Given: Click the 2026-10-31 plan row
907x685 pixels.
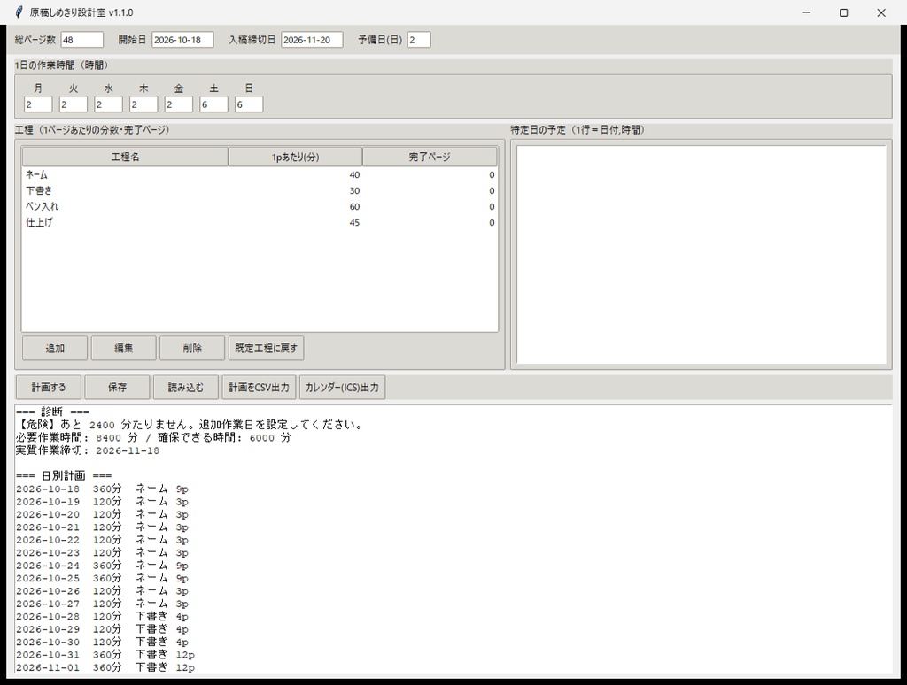Looking at the screenshot, I should (x=105, y=654).
